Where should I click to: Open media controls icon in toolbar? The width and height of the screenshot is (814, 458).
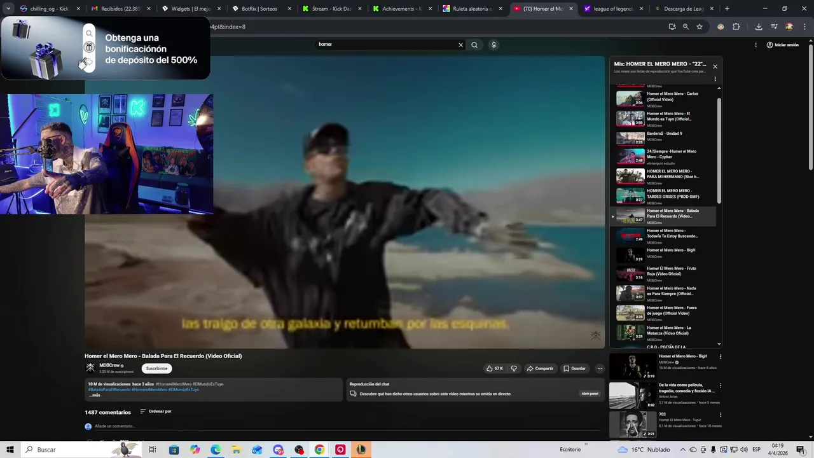click(x=774, y=27)
